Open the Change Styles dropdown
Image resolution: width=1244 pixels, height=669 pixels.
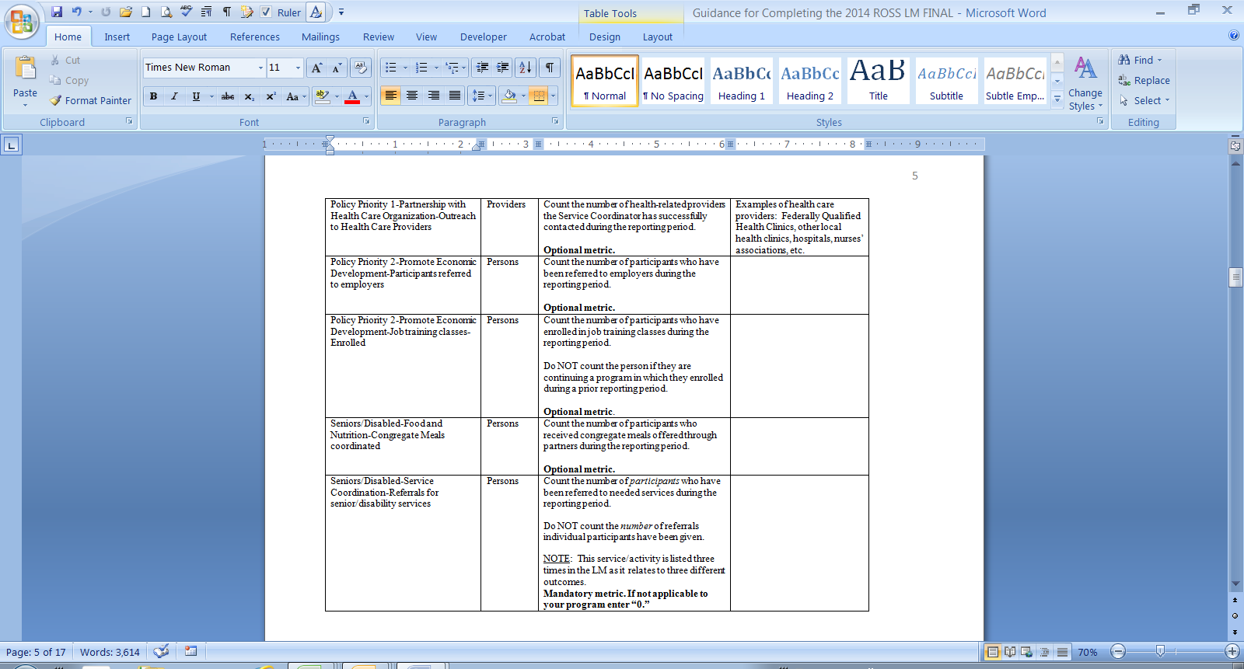pyautogui.click(x=1085, y=83)
